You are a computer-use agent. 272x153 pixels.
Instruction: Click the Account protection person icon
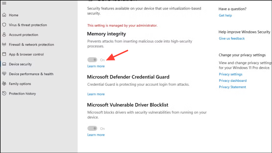[x=4, y=34]
